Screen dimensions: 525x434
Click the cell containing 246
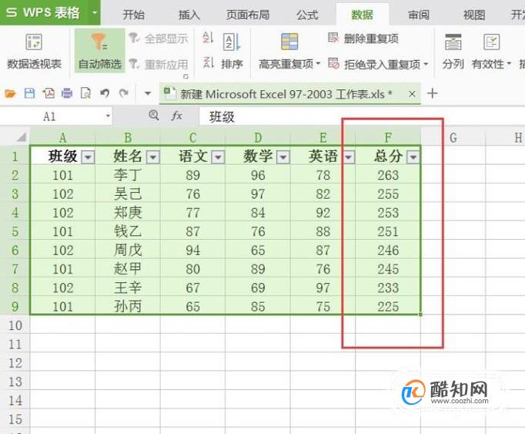tap(388, 251)
